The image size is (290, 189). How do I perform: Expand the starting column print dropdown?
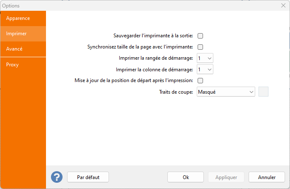(205, 70)
